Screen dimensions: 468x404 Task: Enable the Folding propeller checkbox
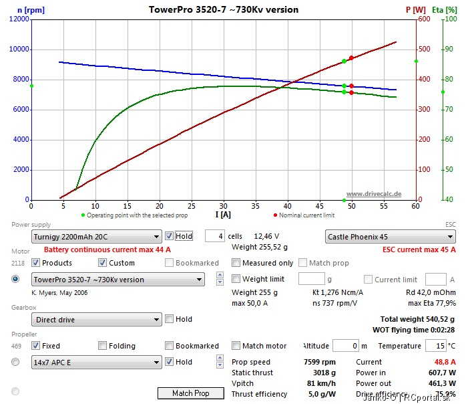(102, 346)
